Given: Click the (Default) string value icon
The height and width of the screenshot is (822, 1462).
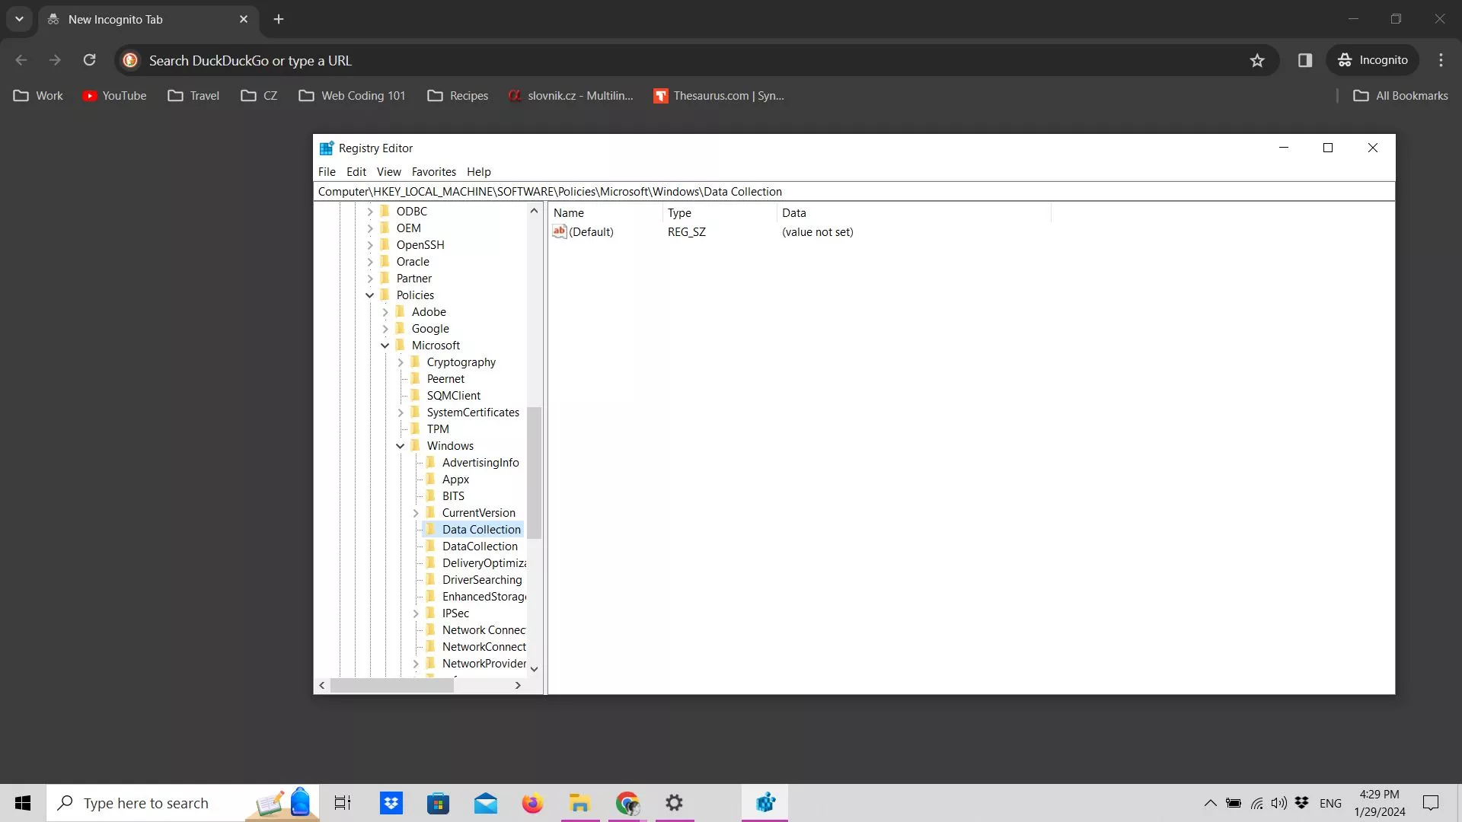Looking at the screenshot, I should (x=560, y=232).
